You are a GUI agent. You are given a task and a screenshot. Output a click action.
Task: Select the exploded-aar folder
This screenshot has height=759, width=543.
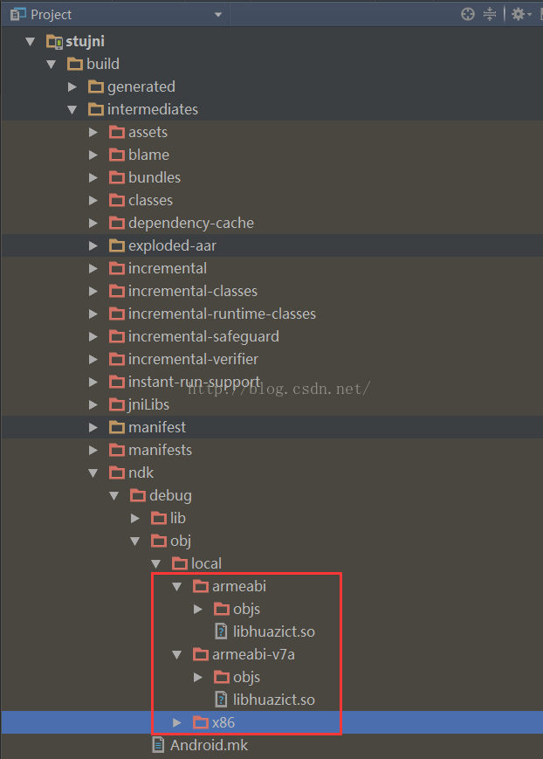(172, 245)
